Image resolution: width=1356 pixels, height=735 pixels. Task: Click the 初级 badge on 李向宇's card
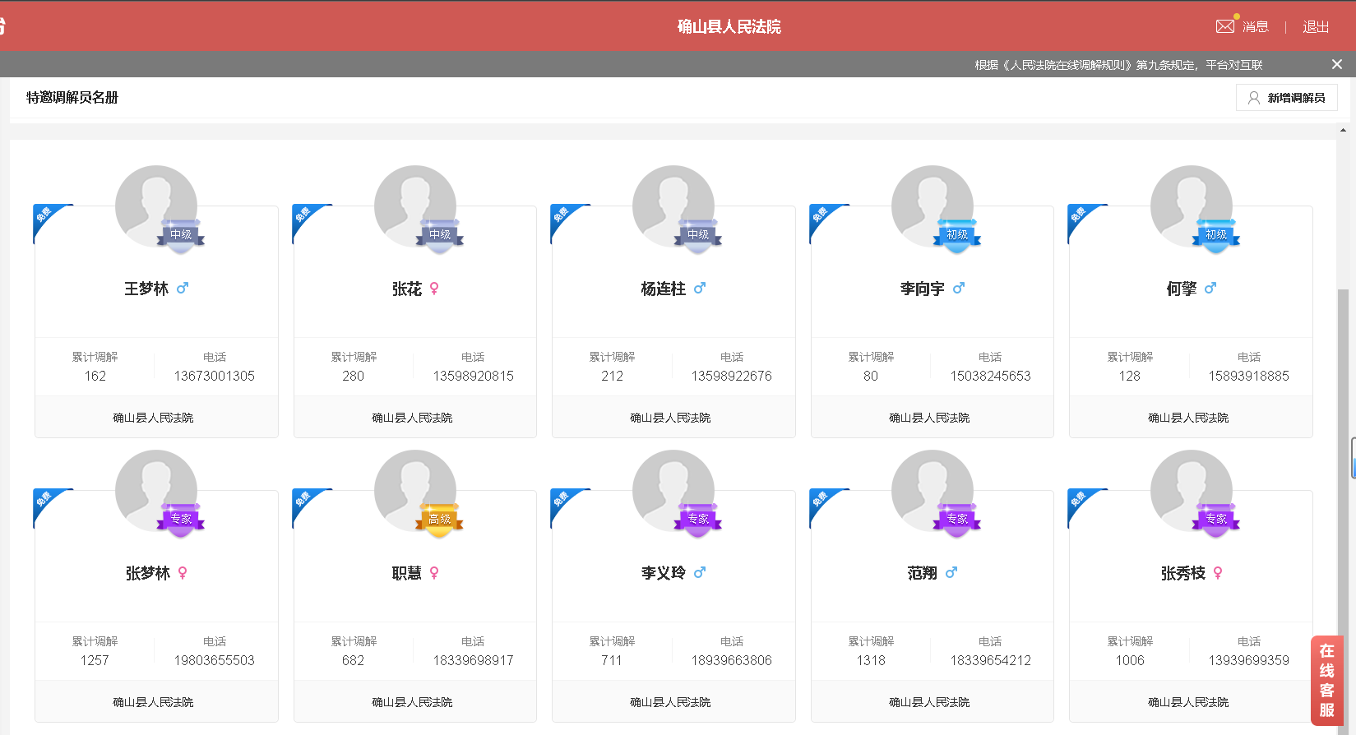(957, 235)
